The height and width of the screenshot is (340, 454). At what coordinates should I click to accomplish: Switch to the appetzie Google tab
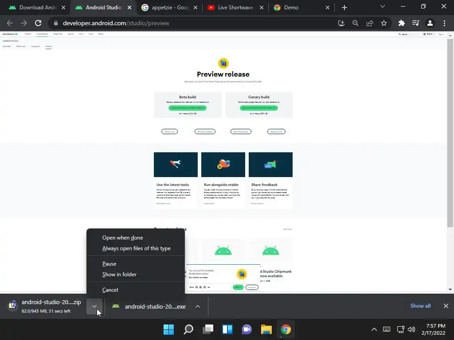pyautogui.click(x=170, y=8)
